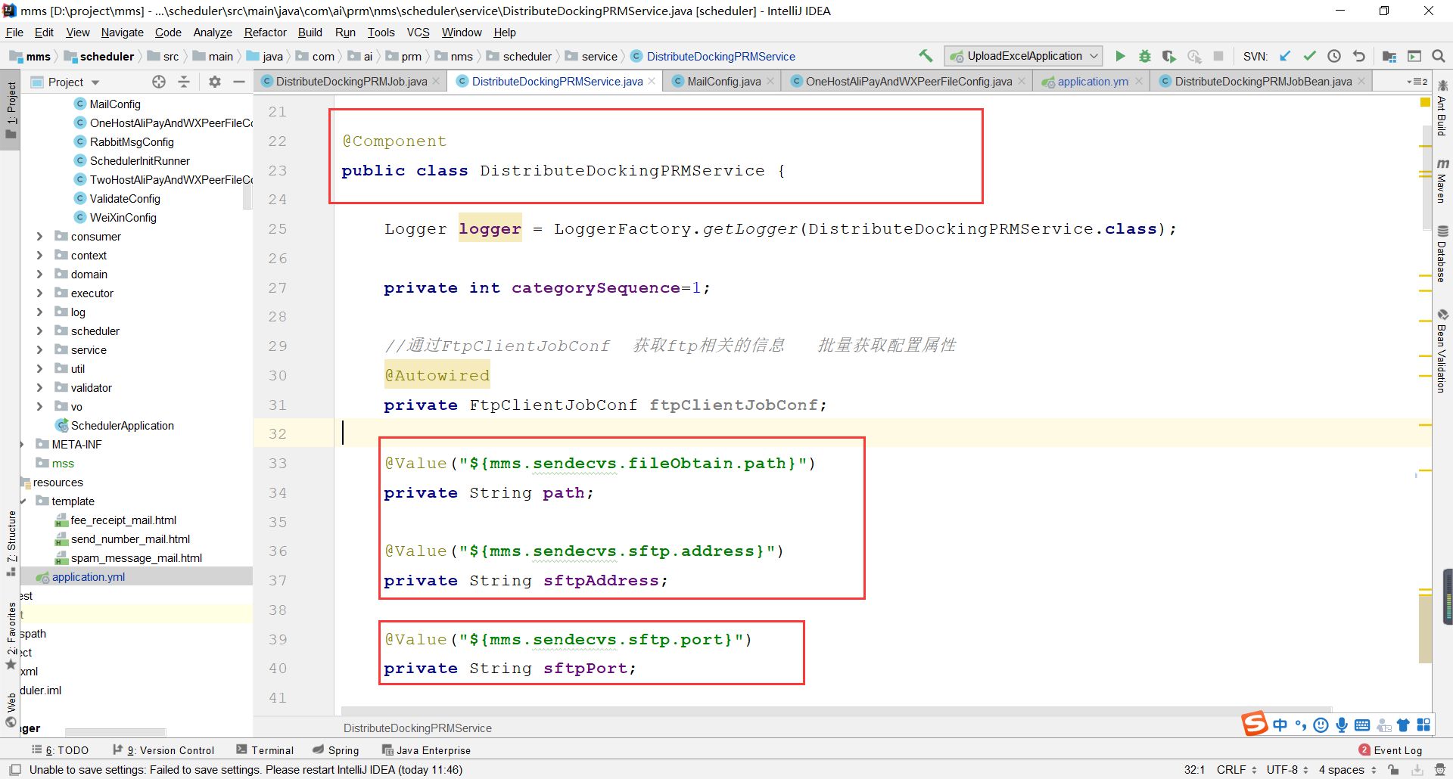This screenshot has height=779, width=1453.
Task: Toggle the Database tool window side tab
Action: (x=1442, y=254)
